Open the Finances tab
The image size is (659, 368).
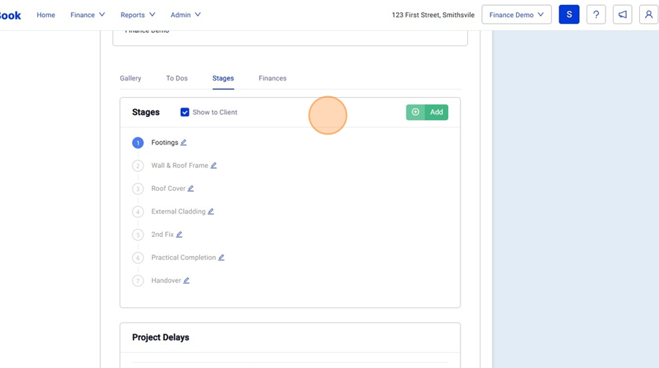tap(272, 78)
